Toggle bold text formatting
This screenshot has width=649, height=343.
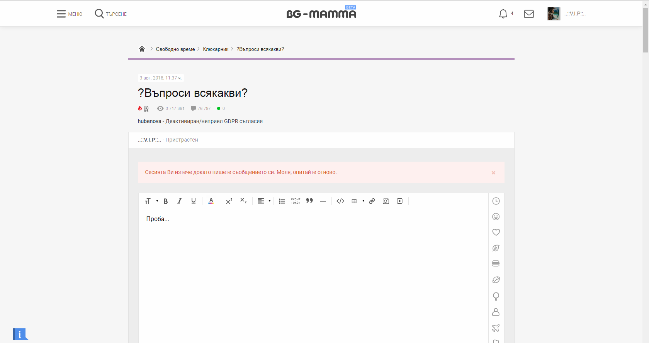[x=166, y=201]
